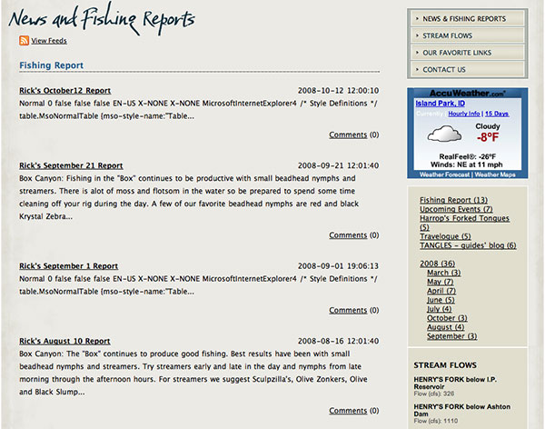The image size is (545, 429).
Task: Click the Fishing Report section heading
Action: pos(52,65)
